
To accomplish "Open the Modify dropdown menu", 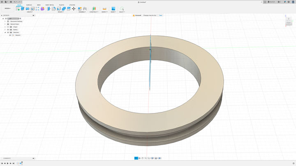I will (x=61, y=12).
